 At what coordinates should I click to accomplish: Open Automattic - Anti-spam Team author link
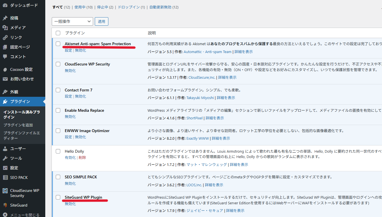click(207, 52)
